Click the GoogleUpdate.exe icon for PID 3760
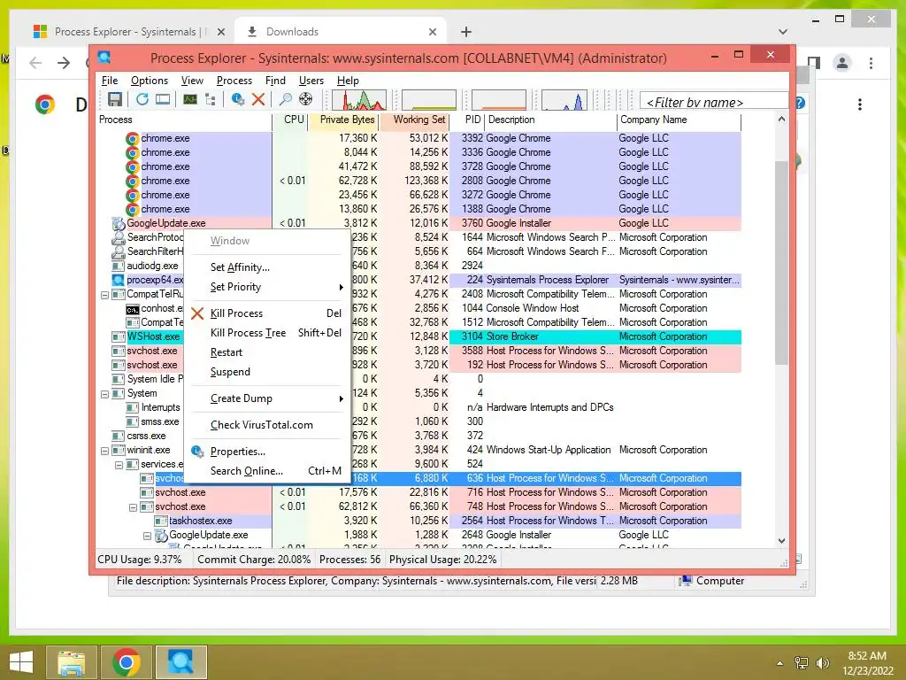Screen dimensions: 906x680 click(119, 223)
